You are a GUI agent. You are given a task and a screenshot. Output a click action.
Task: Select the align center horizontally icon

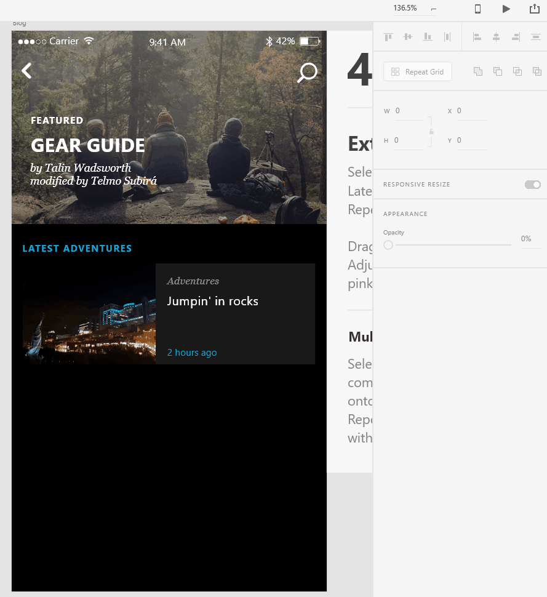[x=496, y=37]
